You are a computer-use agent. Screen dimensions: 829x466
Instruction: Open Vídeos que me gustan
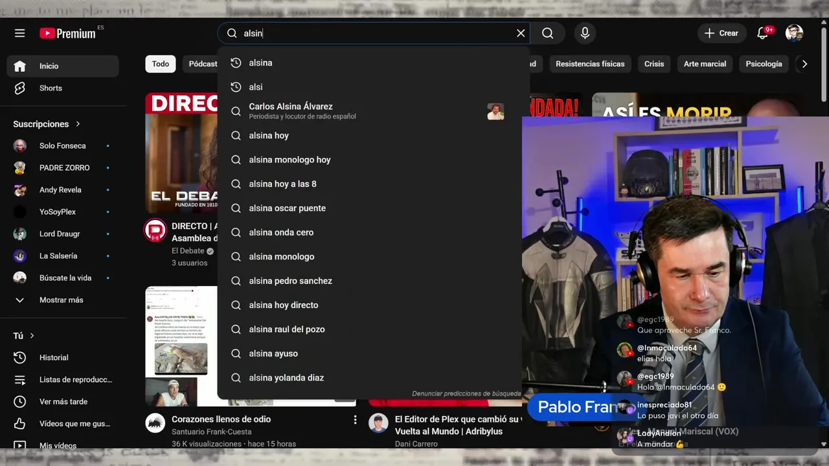pos(63,423)
